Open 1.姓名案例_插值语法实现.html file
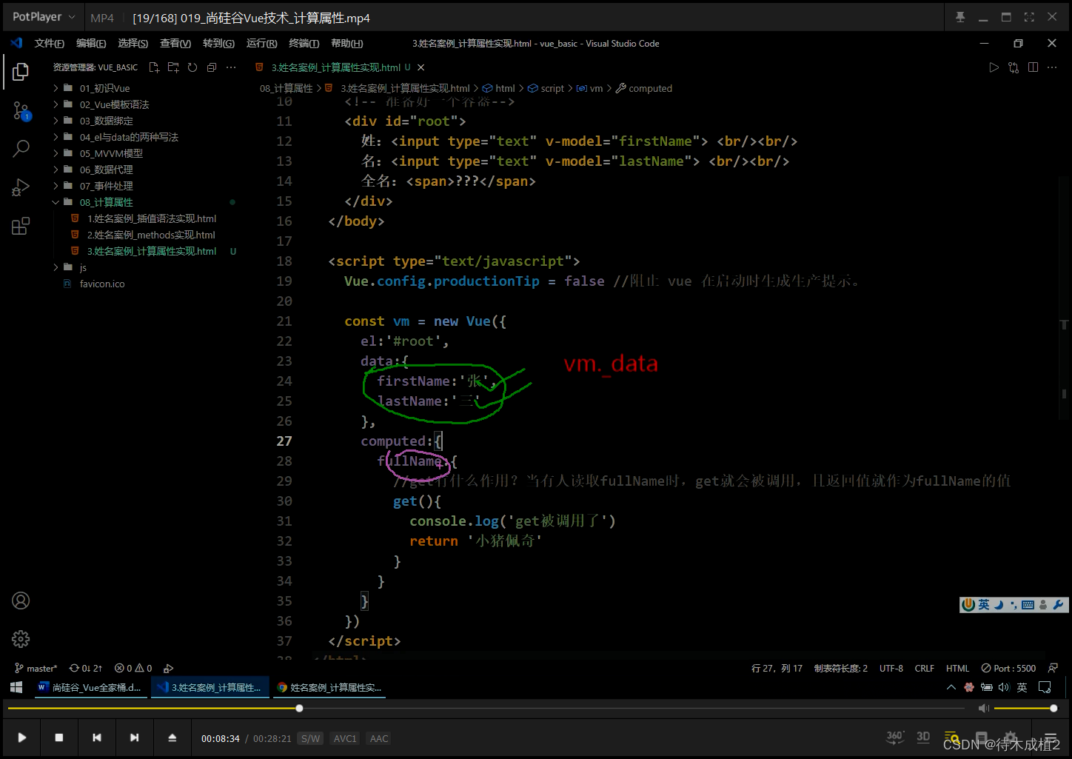This screenshot has width=1072, height=759. (x=152, y=218)
